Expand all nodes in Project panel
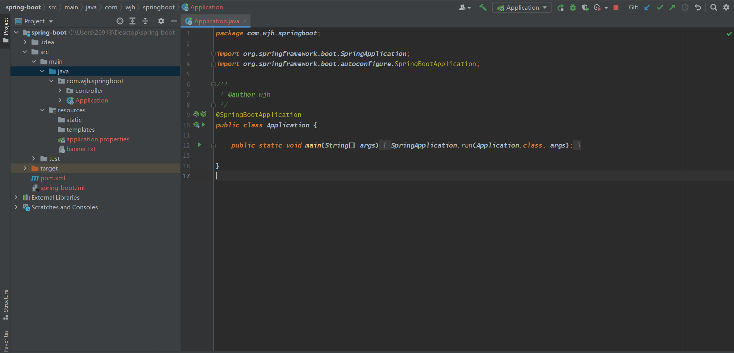 132,21
